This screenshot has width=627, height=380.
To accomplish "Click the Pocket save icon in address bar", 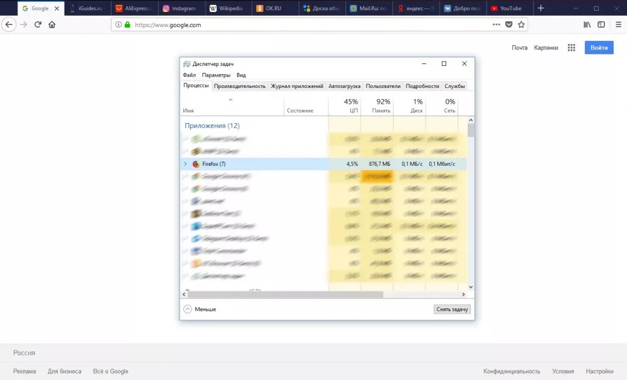I will pyautogui.click(x=509, y=24).
